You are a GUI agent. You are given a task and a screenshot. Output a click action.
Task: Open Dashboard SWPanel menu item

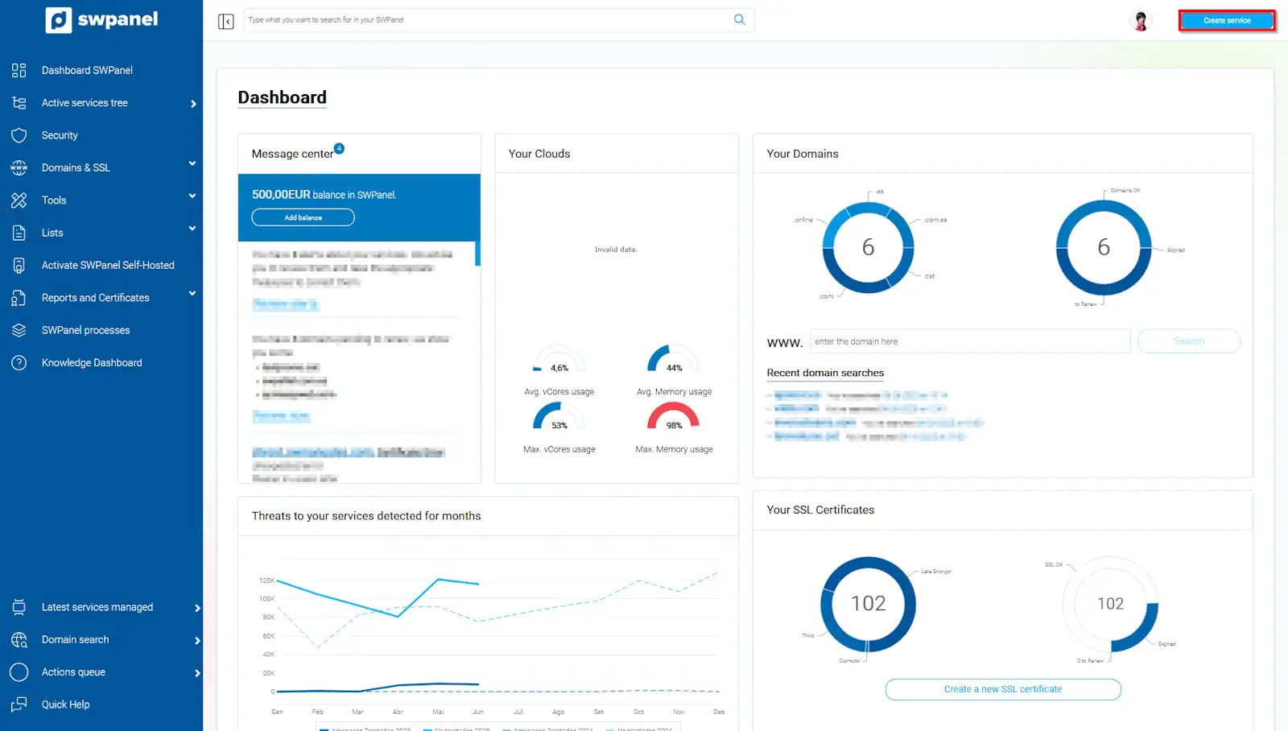click(87, 71)
